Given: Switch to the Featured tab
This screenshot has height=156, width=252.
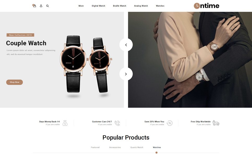Looking at the screenshot, I should click(95, 147).
